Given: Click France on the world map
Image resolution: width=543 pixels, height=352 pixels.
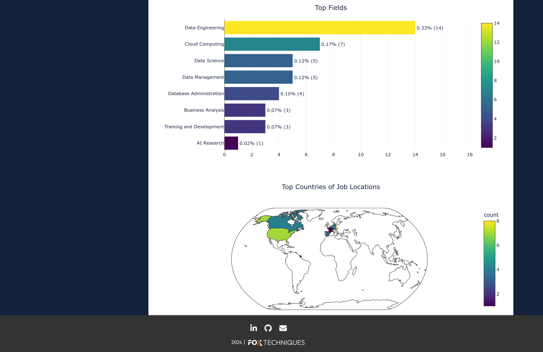Looking at the screenshot, I should [x=330, y=230].
